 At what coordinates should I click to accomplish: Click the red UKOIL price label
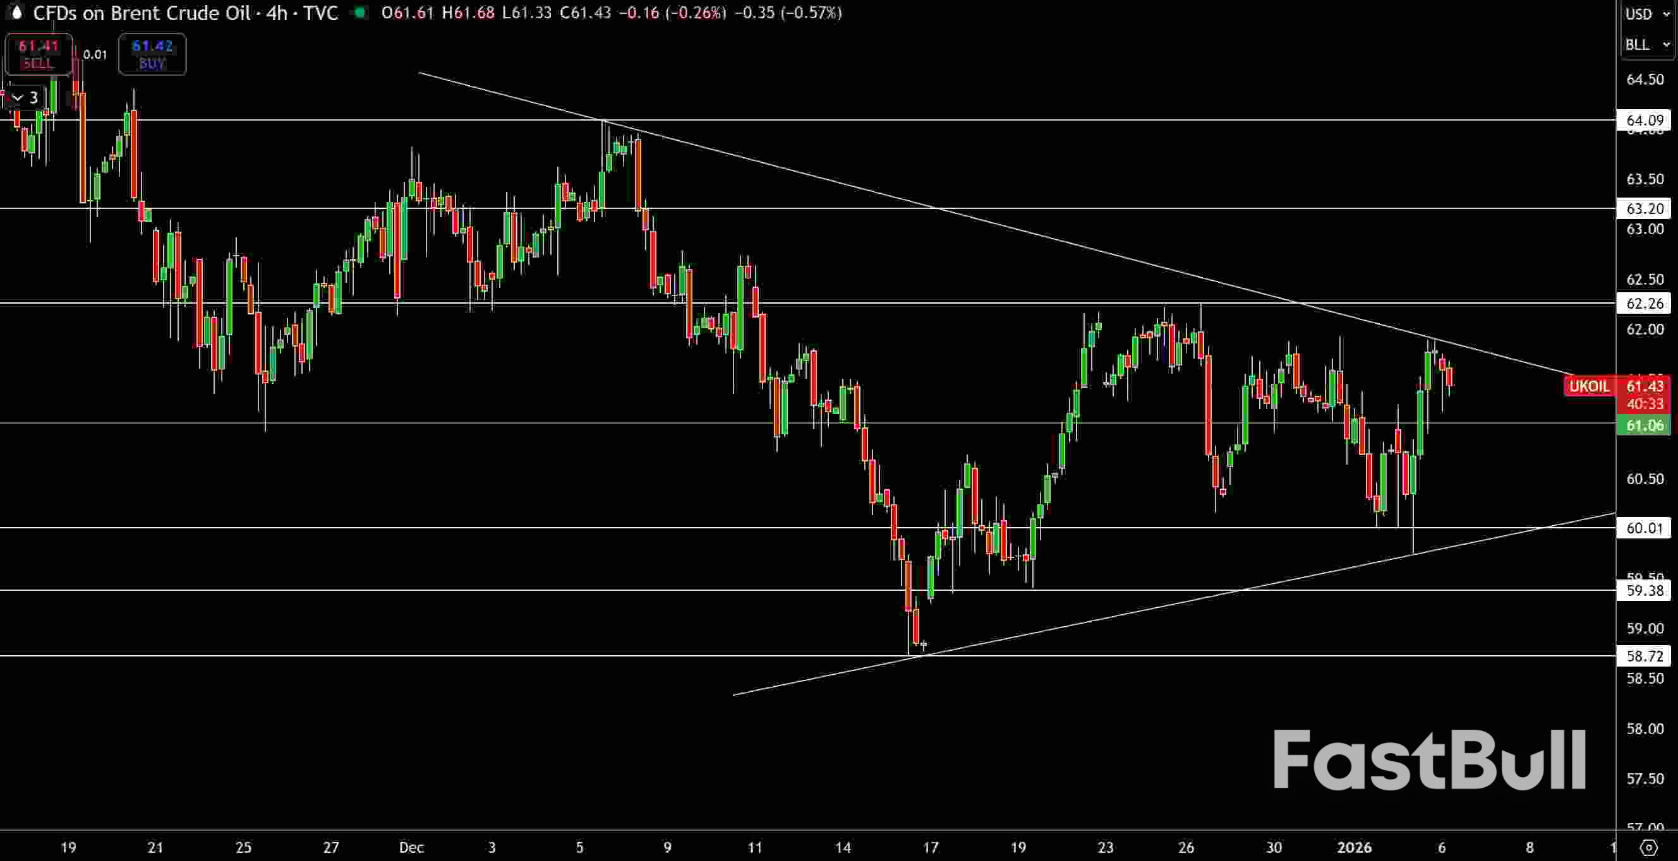(1590, 386)
